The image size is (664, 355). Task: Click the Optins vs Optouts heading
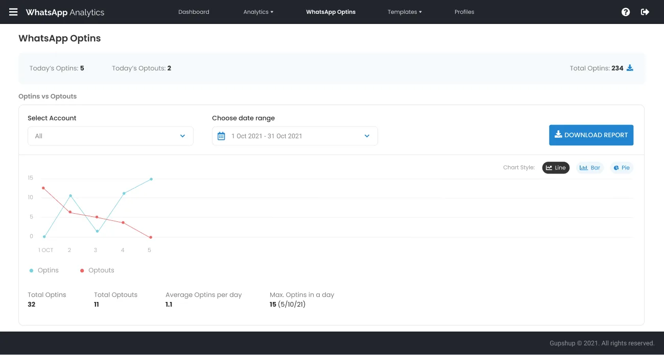pyautogui.click(x=48, y=96)
